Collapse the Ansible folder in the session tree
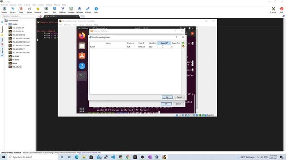The image size is (286, 160). click(x=6, y=24)
